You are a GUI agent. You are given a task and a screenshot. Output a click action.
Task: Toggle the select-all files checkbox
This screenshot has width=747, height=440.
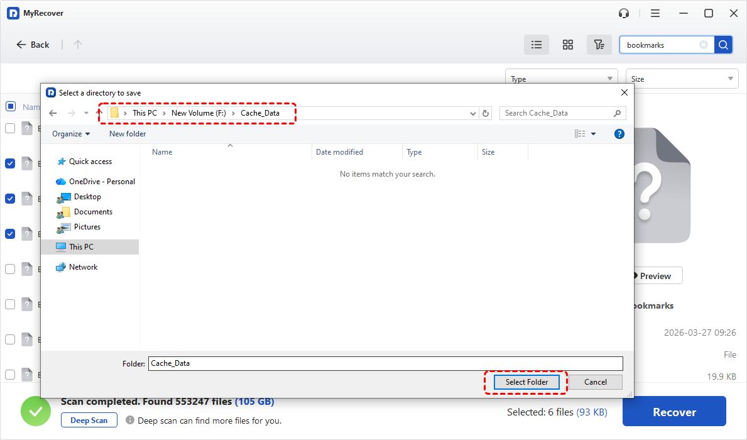coord(11,106)
